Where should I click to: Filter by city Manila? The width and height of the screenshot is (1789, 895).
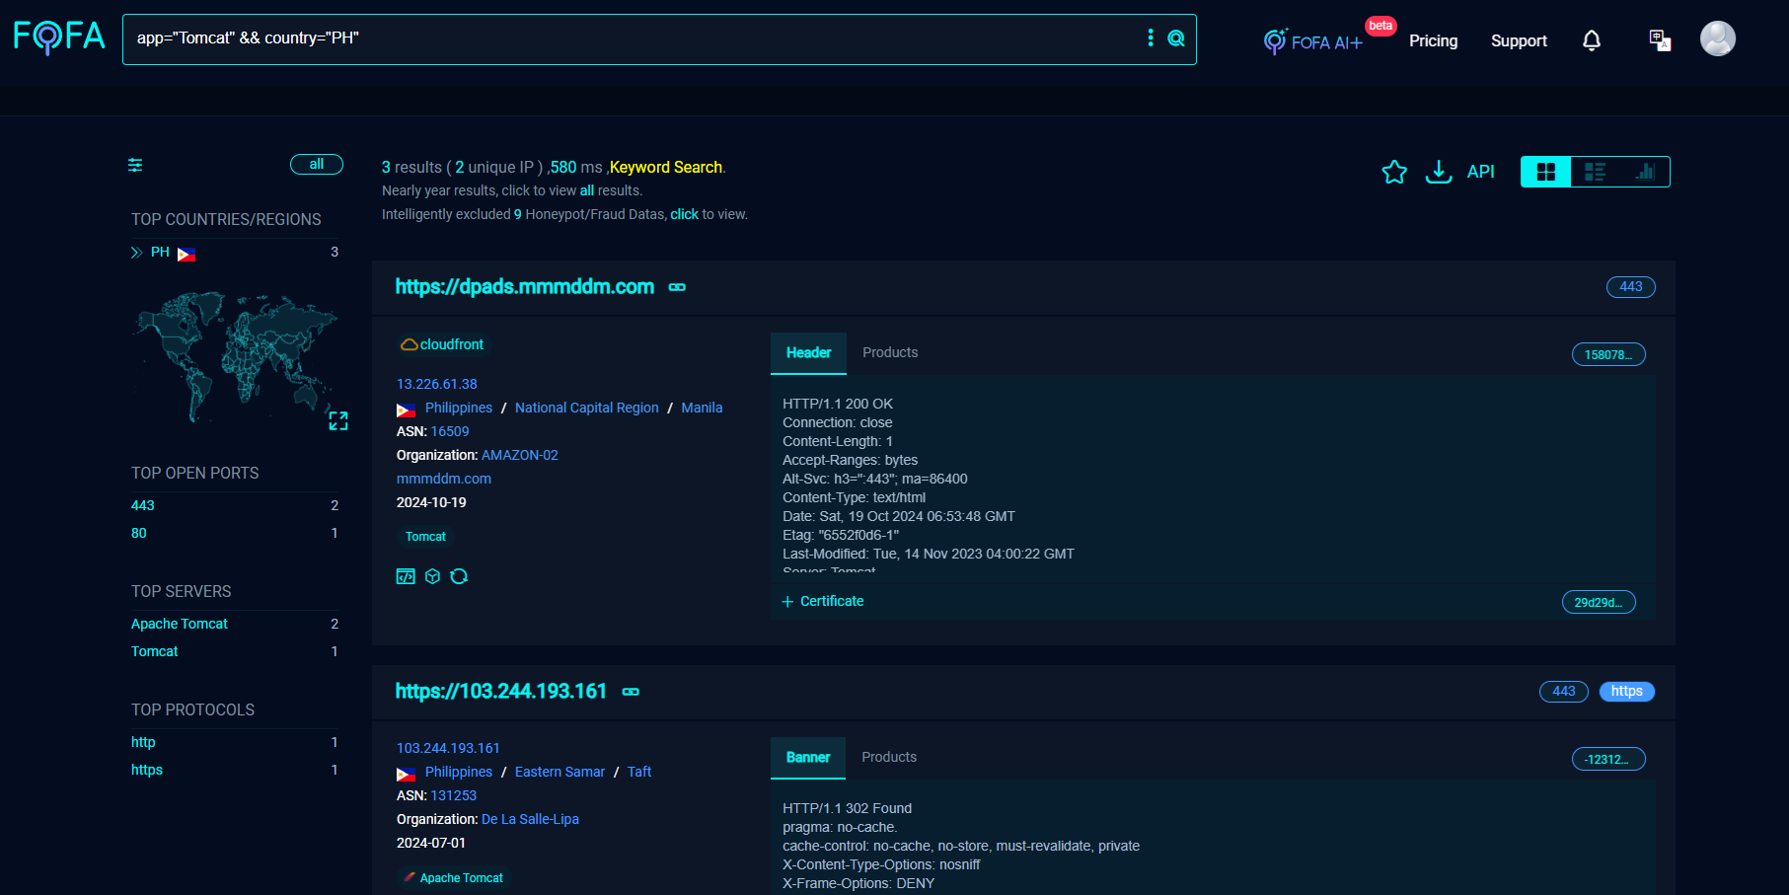(x=702, y=408)
